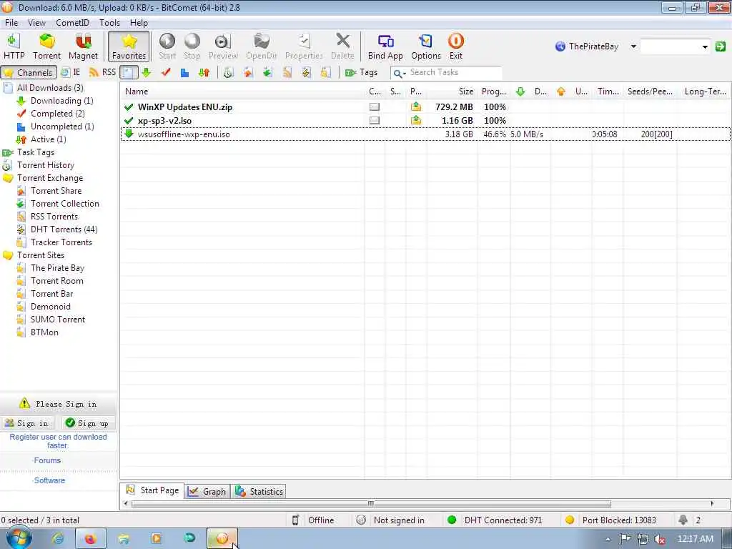Click the DHT Connected status indicator
The image size is (732, 549).
495,520
